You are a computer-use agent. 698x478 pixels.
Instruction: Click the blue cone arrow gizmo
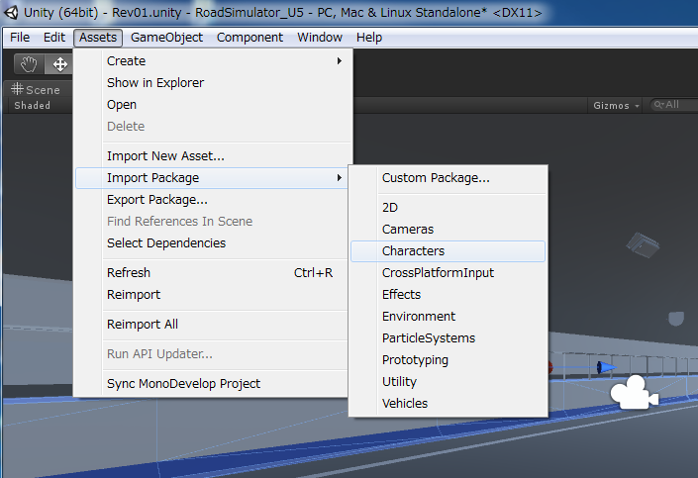606,367
